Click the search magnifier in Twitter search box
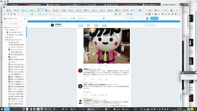Screen dimensions: 197x111 click(x=143, y=18)
